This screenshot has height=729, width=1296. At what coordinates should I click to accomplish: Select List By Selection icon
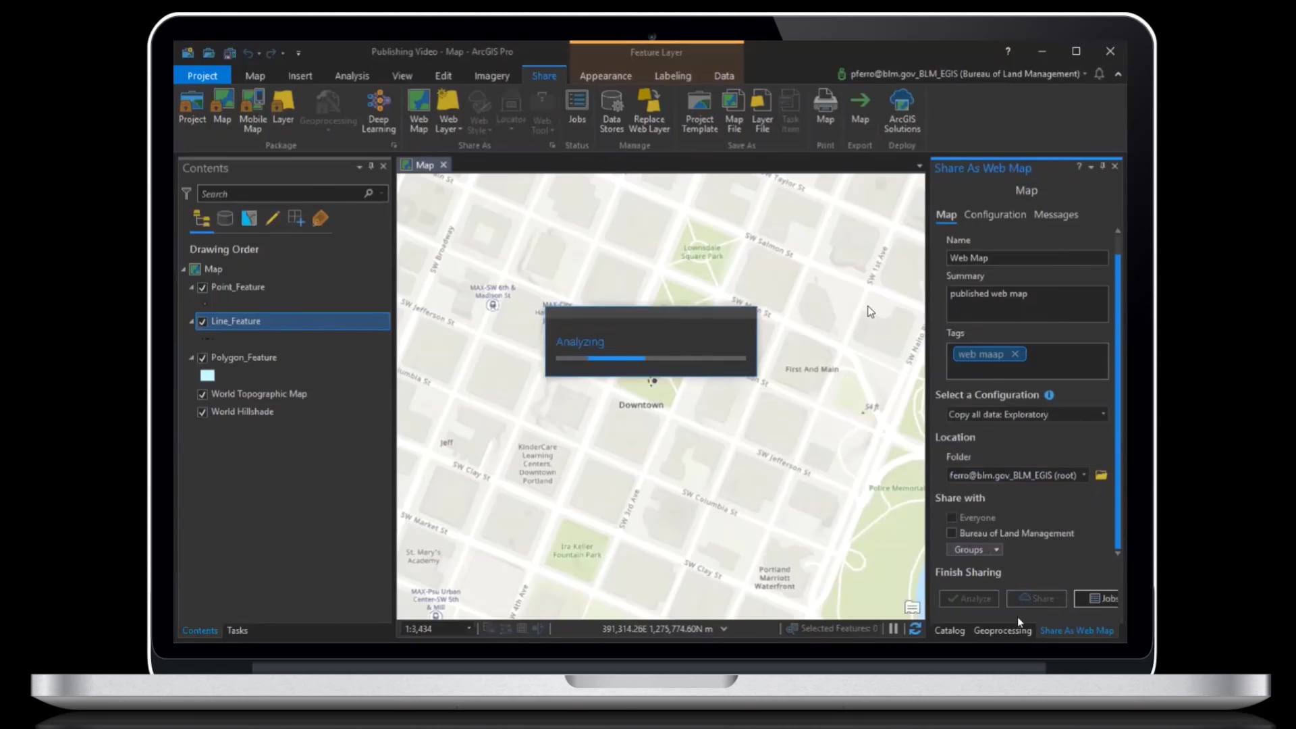click(x=249, y=218)
